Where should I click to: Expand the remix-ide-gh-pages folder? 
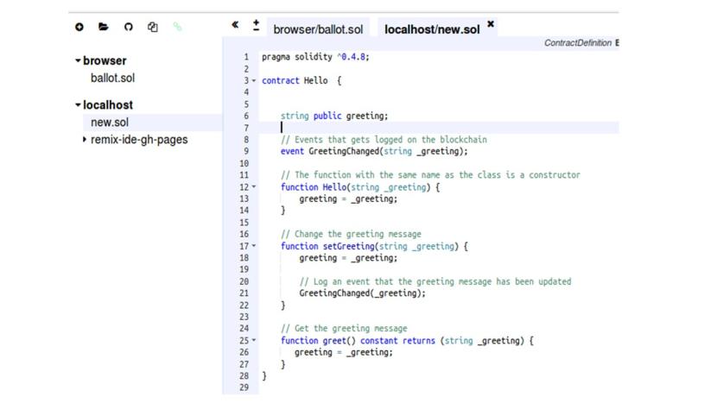click(x=84, y=139)
